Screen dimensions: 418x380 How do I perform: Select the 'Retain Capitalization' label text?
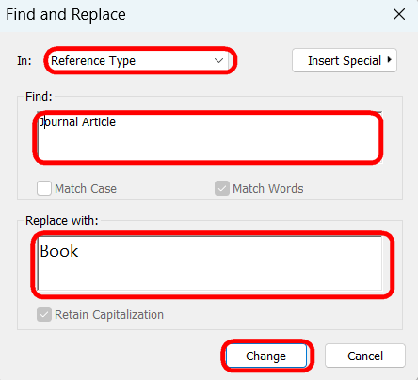click(109, 315)
